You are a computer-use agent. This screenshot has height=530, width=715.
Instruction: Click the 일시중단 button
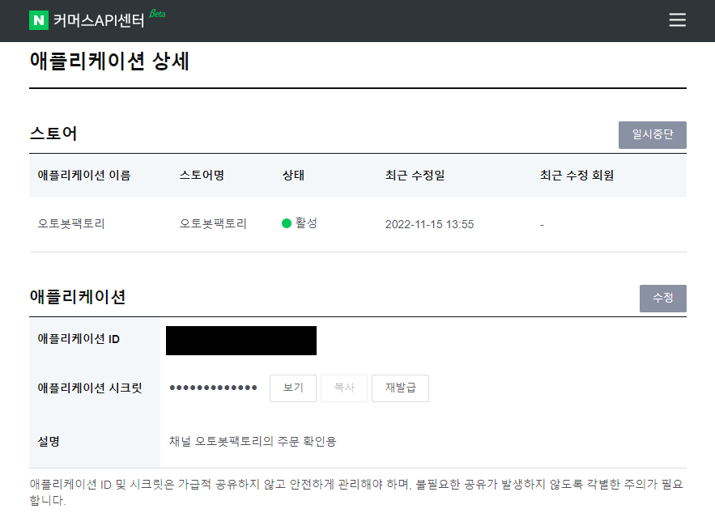[652, 135]
